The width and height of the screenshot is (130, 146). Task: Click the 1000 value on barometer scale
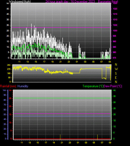coord(115,31)
